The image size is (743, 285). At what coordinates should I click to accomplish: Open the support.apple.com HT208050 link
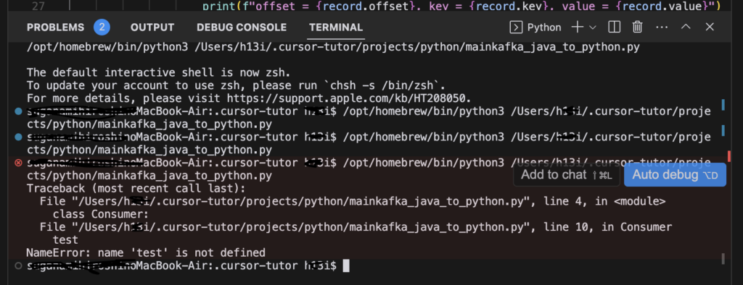[348, 98]
